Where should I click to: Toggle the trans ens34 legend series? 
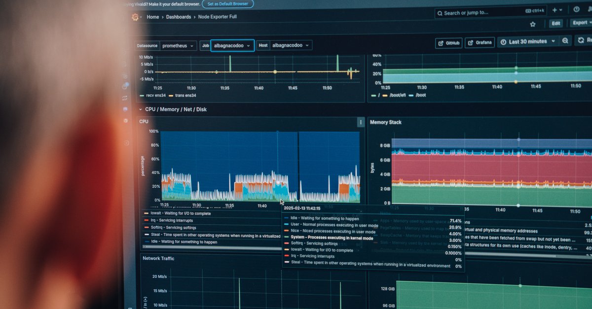pyautogui.click(x=185, y=95)
